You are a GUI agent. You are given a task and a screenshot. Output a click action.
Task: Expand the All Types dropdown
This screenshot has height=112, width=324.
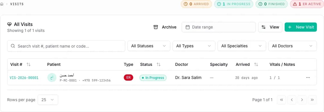[194, 46]
